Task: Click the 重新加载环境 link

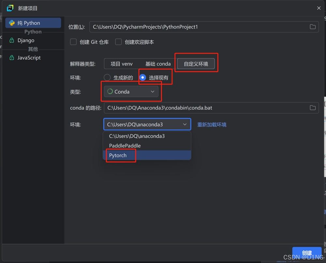Action: 212,125
